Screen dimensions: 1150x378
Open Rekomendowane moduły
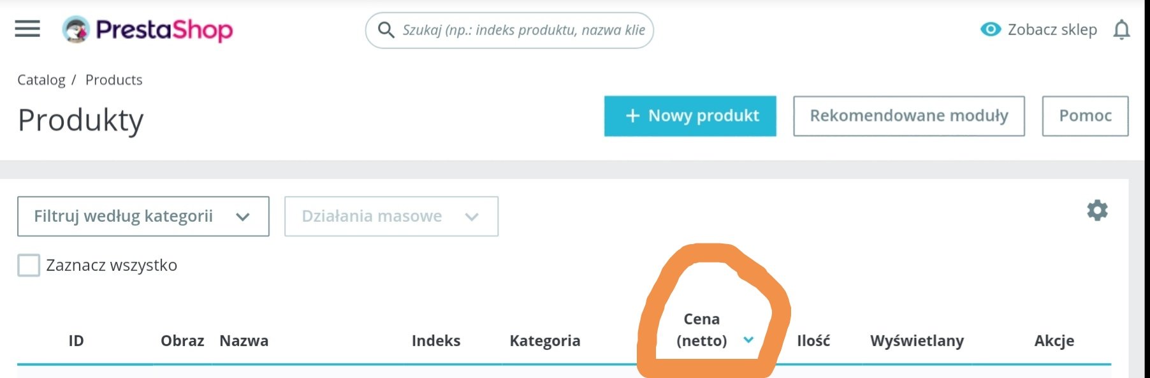[x=908, y=116]
